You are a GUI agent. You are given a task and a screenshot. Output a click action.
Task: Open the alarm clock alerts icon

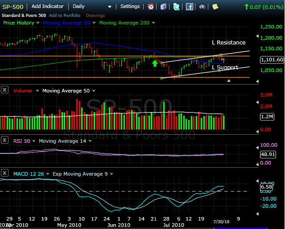151,7
